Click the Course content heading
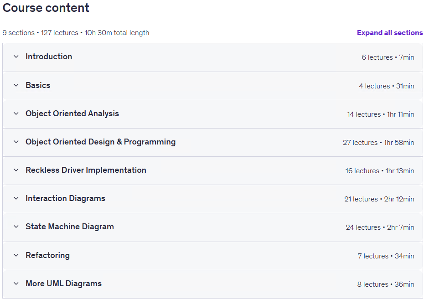Image resolution: width=424 pixels, height=299 pixels. tap(46, 8)
